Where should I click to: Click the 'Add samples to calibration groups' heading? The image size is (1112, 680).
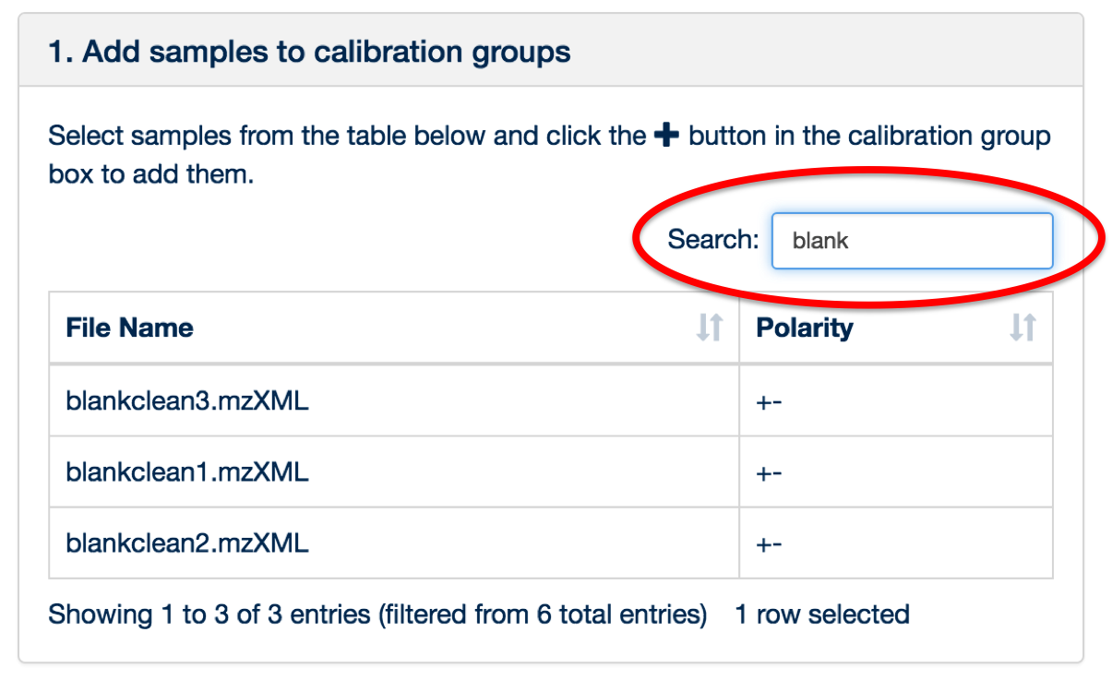click(309, 52)
